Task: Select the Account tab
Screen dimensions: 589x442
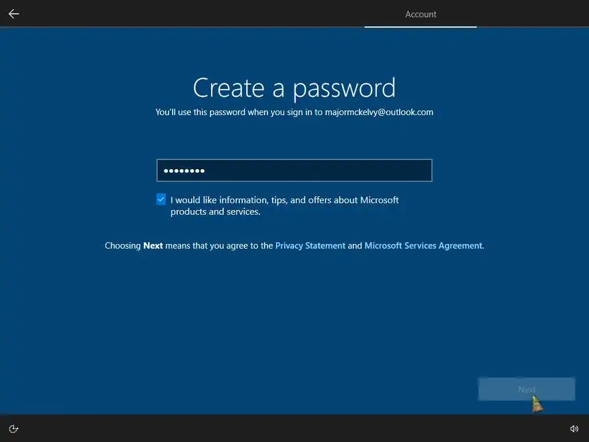Action: [420, 14]
